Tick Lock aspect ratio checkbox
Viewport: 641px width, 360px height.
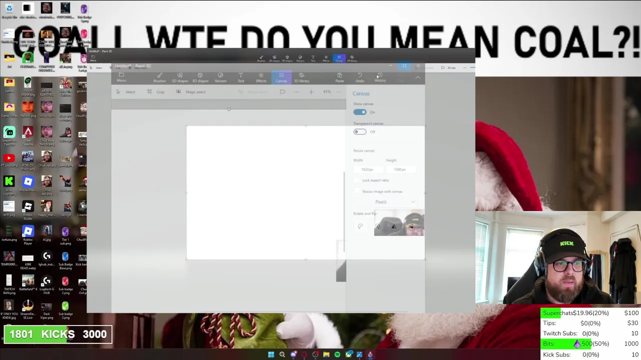[357, 180]
